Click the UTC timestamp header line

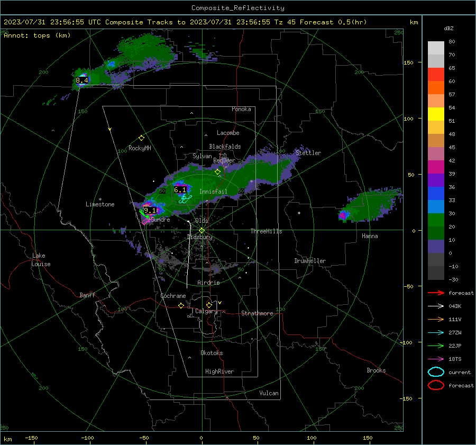pyautogui.click(x=185, y=22)
